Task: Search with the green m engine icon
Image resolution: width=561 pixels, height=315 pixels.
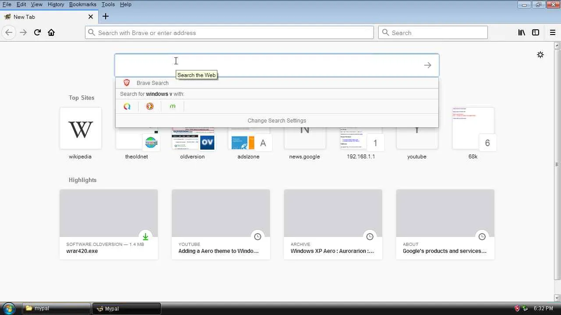Action: 173,106
